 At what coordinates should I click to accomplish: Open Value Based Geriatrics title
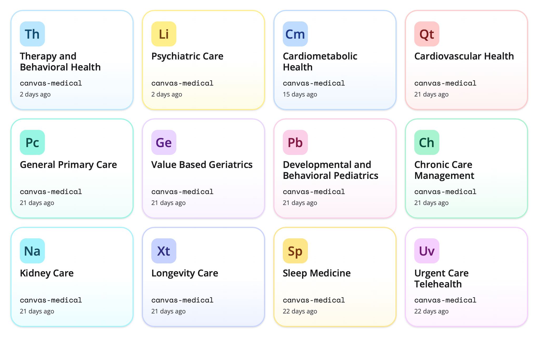click(202, 165)
